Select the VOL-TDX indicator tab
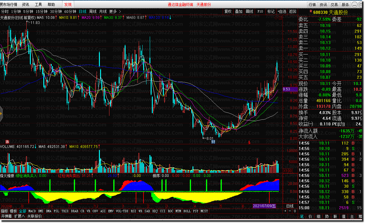Screen dimensions: 365x223 (122, 211)
